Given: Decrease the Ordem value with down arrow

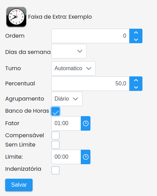Looking at the screenshot, I should (x=136, y=40).
